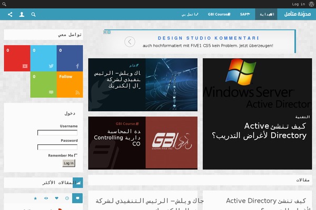Image resolution: width=316 pixels, height=210 pixels.
Task: Open the red GBI logo post thumbnail
Action: [x=172, y=143]
